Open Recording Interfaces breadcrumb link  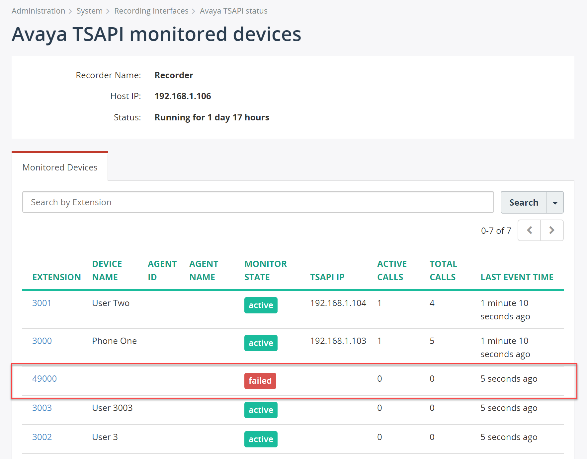(151, 11)
